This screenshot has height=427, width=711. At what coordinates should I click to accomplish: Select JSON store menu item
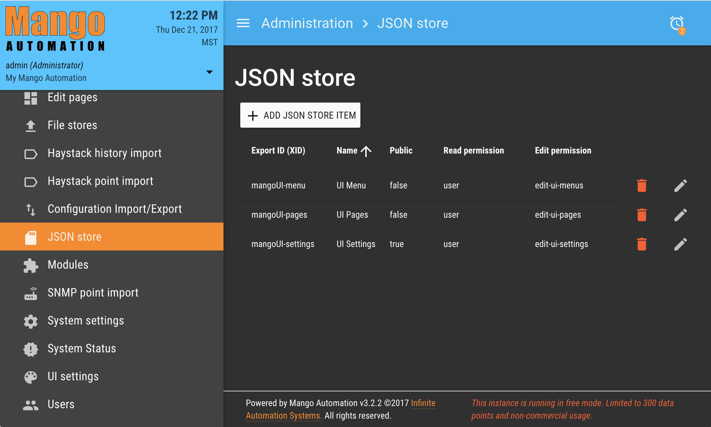(x=112, y=237)
